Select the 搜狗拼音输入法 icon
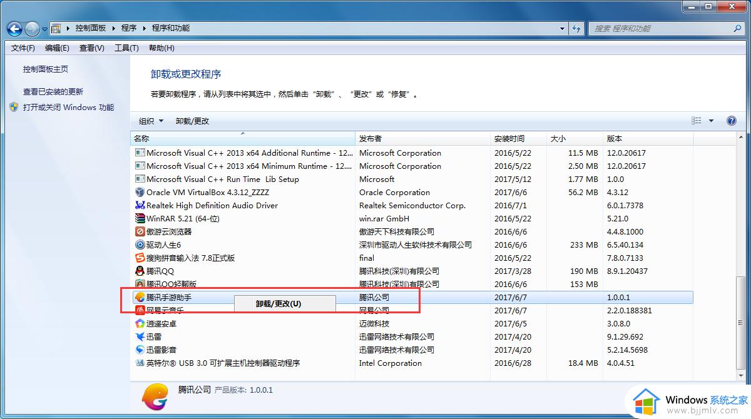Image resolution: width=751 pixels, height=419 pixels. coord(140,258)
